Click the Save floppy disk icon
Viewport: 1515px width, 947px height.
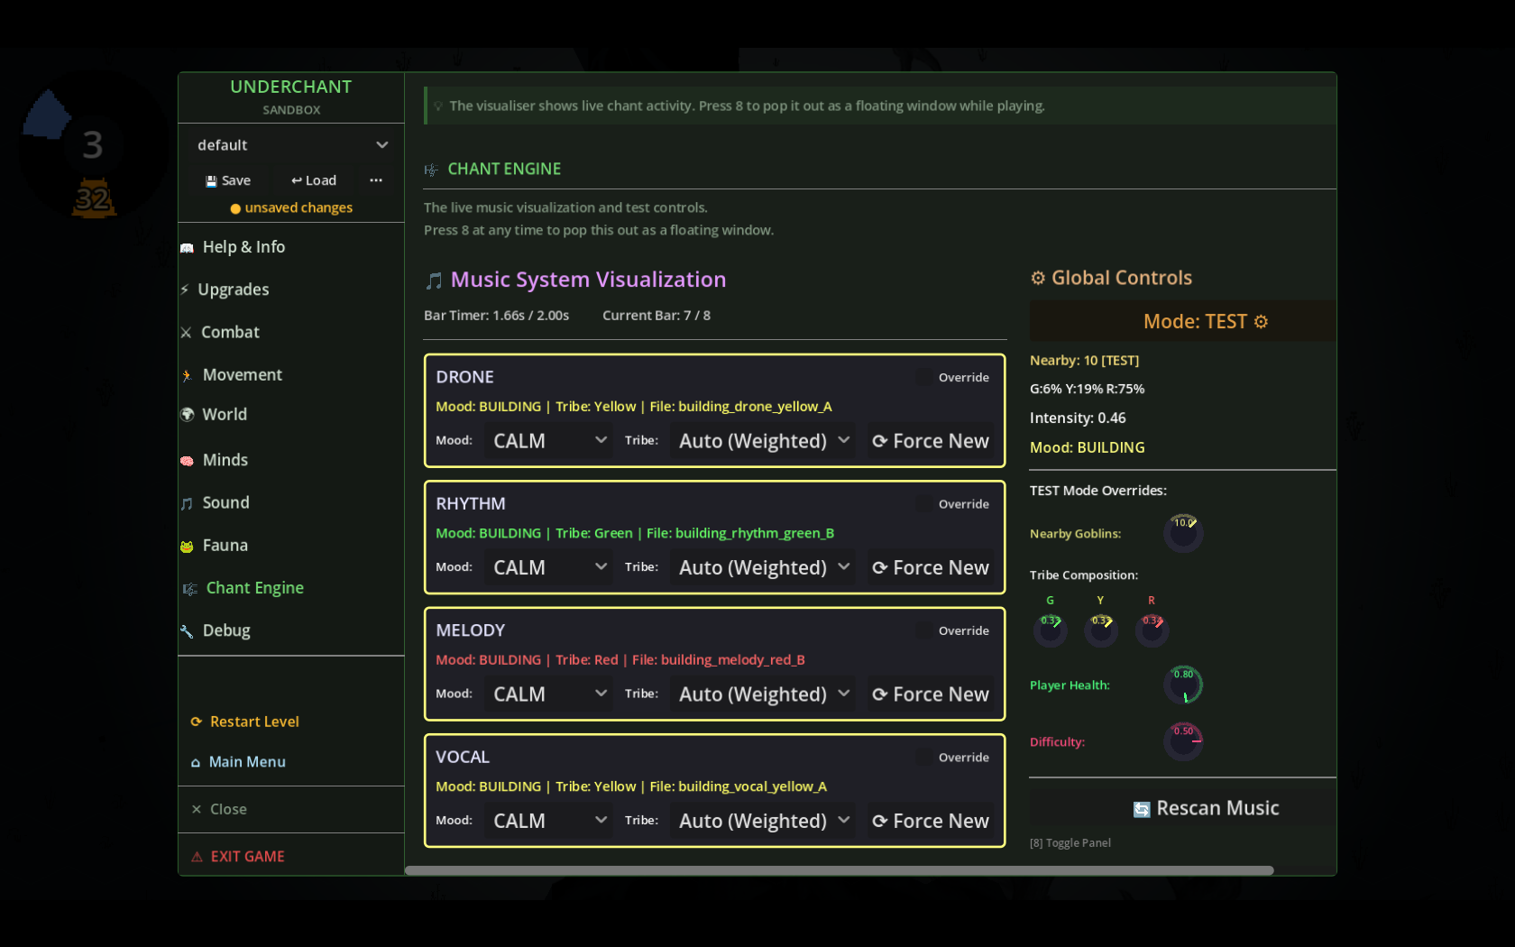(211, 181)
